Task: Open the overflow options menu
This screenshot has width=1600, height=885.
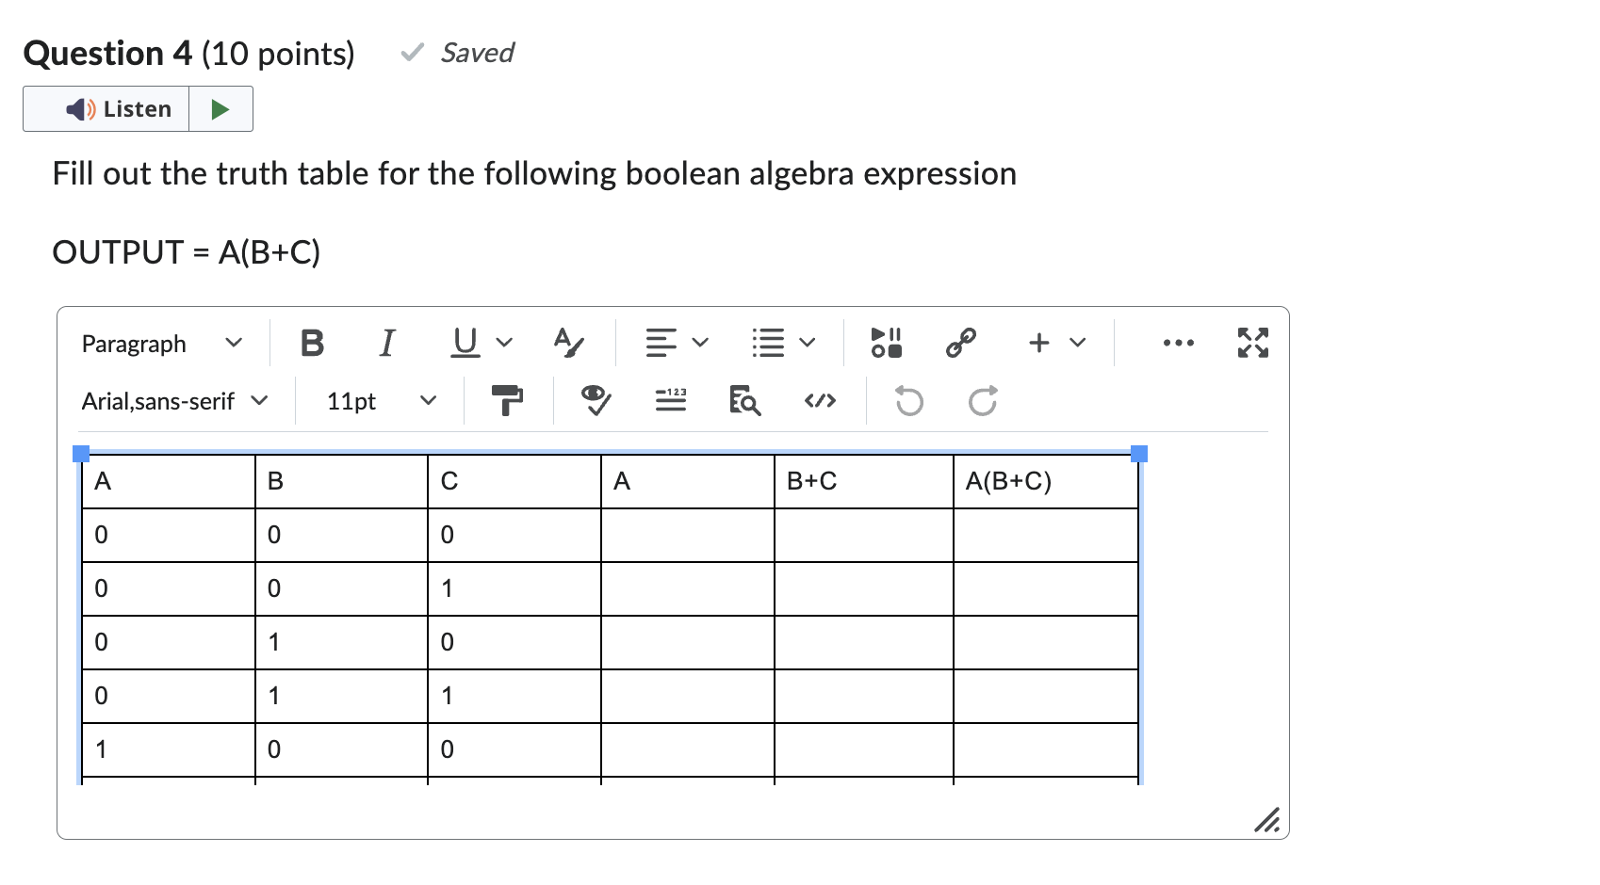Action: tap(1180, 343)
